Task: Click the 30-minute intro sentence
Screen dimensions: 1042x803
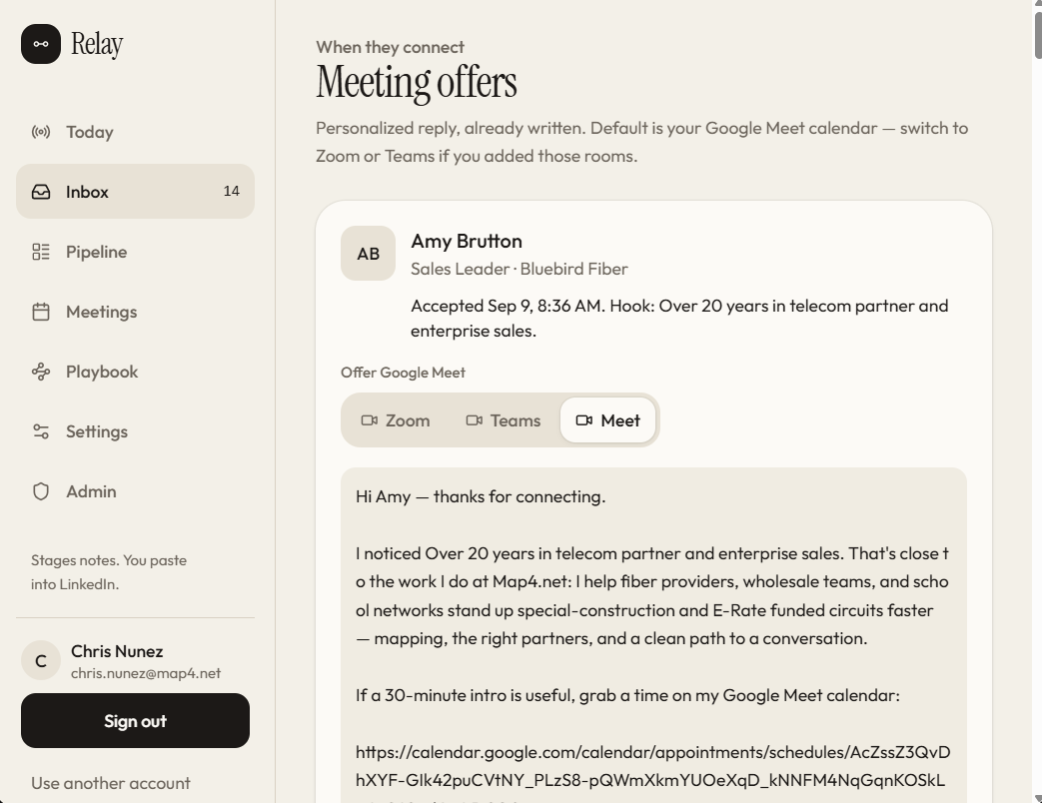Action: coord(627,695)
